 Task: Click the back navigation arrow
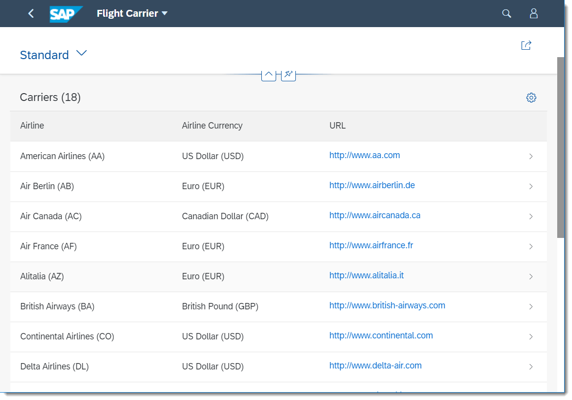[x=31, y=13]
